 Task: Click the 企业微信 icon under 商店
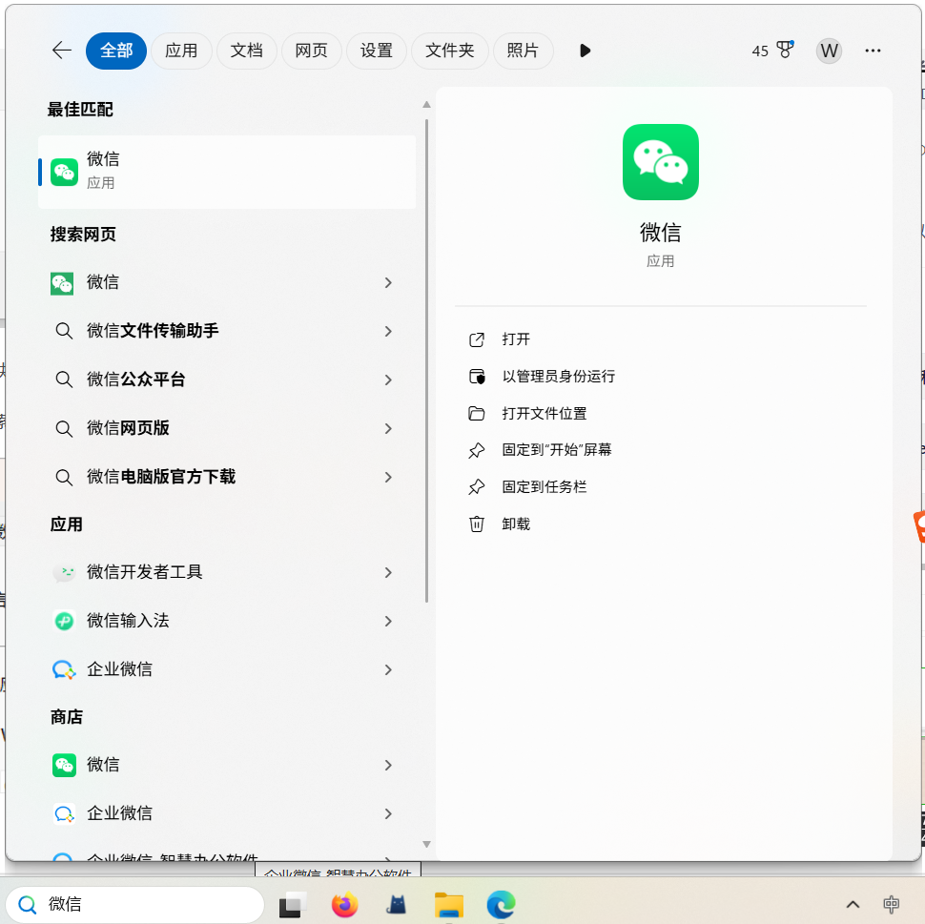pyautogui.click(x=64, y=813)
